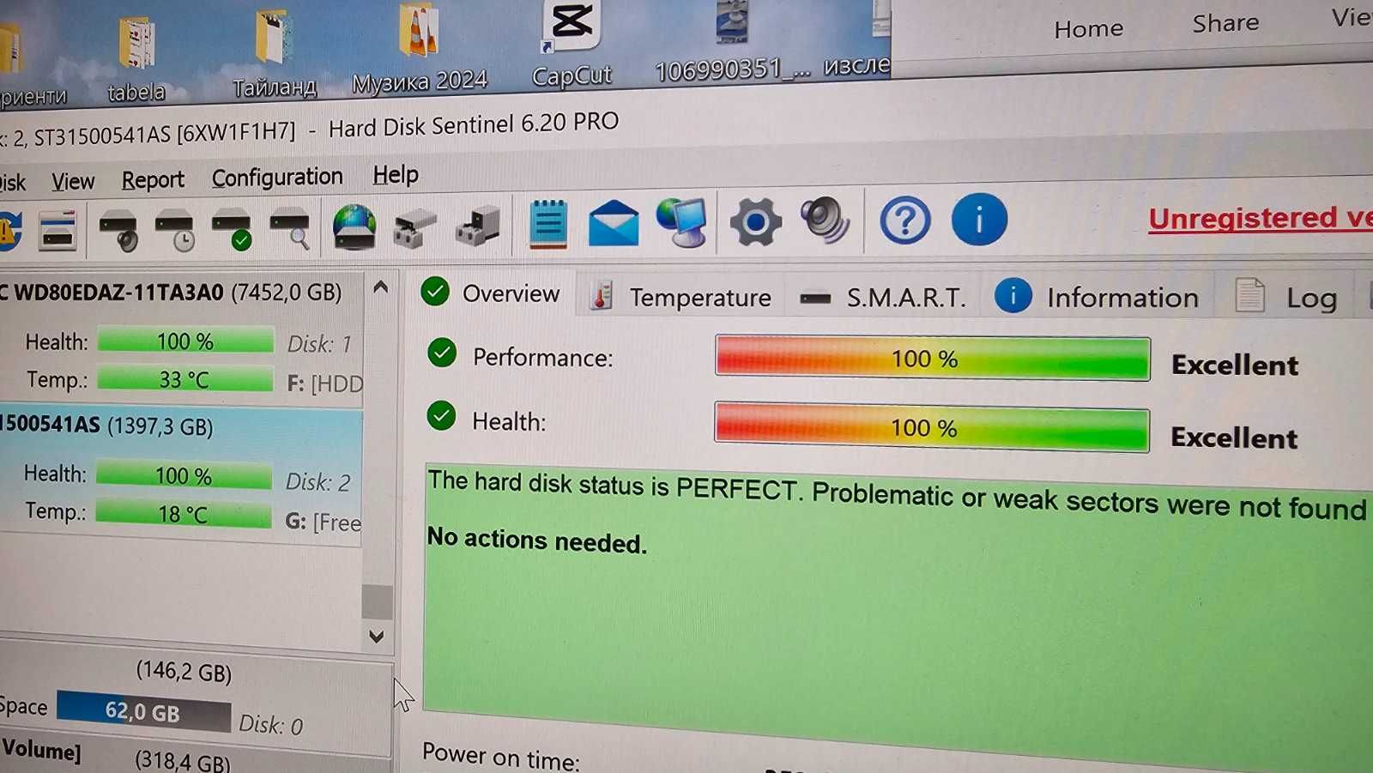Open the 106990351 desktop file
The width and height of the screenshot is (1373, 773).
coord(732,41)
